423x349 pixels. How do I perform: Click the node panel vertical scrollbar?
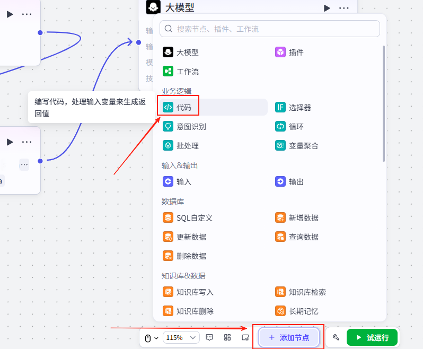[383, 103]
